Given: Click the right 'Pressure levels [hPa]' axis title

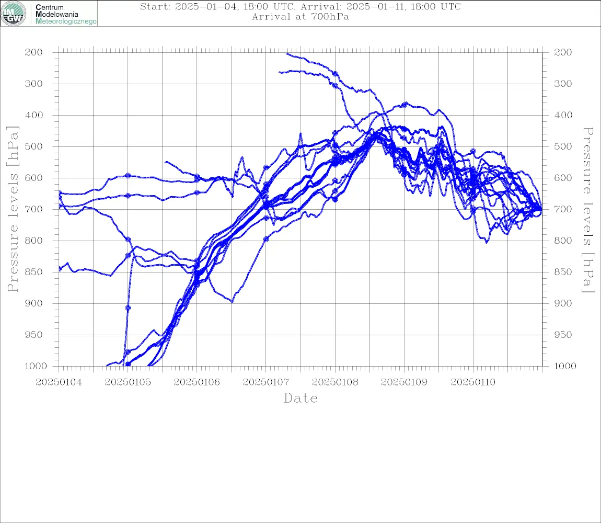Looking at the screenshot, I should coord(588,210).
